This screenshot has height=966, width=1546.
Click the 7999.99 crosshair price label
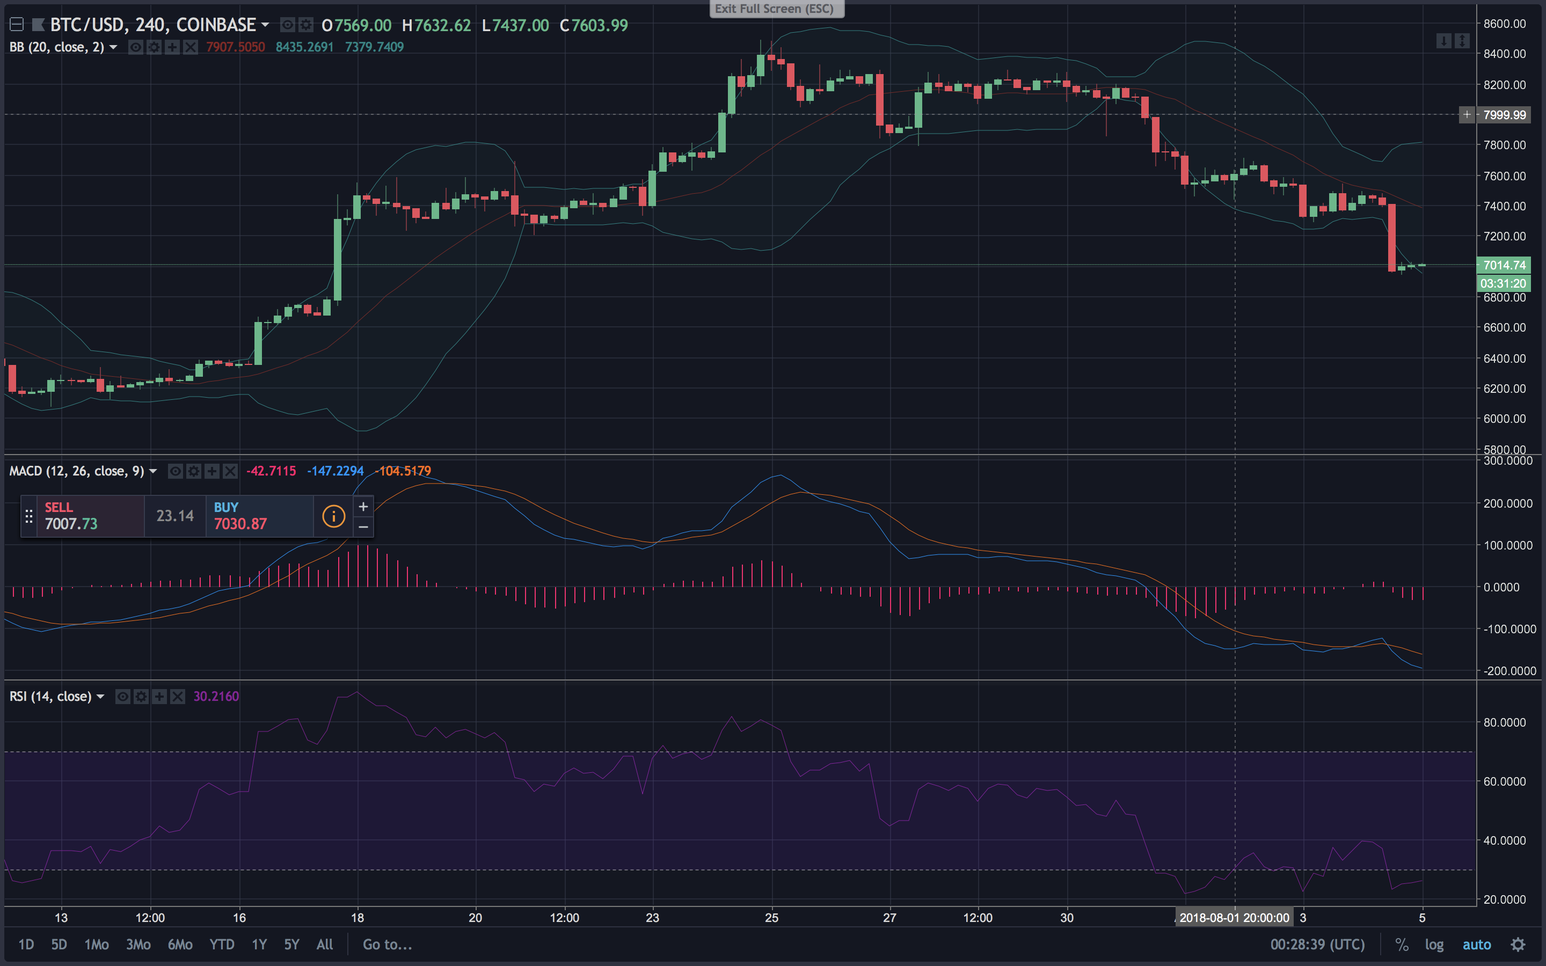[x=1505, y=115]
